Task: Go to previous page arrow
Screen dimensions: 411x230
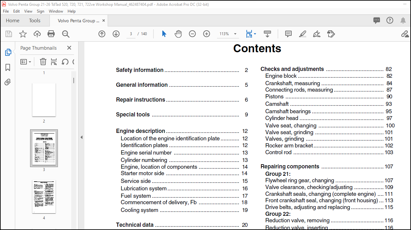Action: 102,34
